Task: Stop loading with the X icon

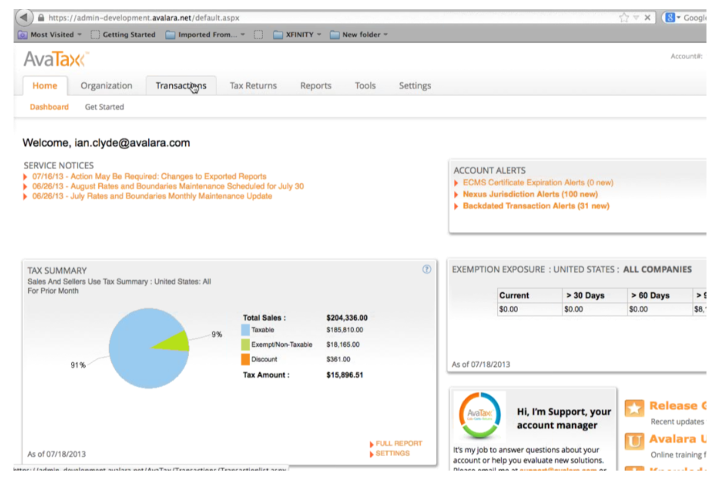Action: point(648,18)
